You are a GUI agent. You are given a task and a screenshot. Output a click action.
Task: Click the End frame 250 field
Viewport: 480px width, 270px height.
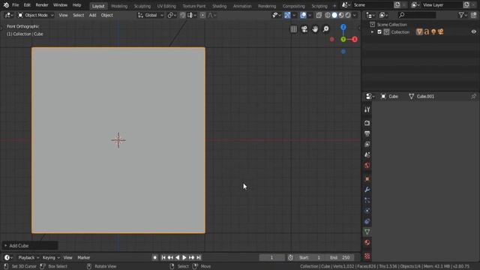[x=340, y=258]
